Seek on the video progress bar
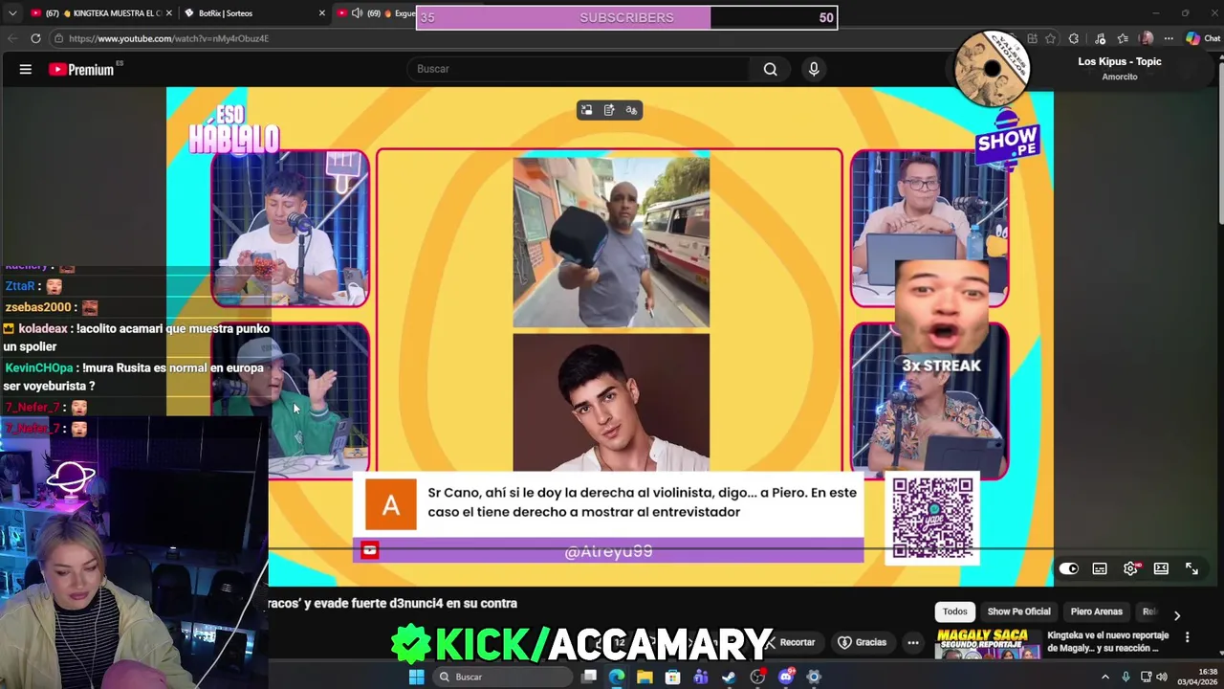 [660, 550]
